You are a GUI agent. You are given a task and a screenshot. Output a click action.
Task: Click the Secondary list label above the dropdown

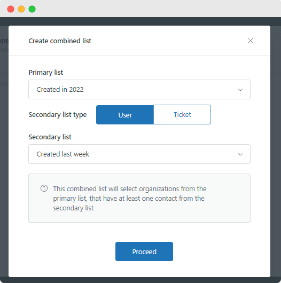click(x=50, y=137)
